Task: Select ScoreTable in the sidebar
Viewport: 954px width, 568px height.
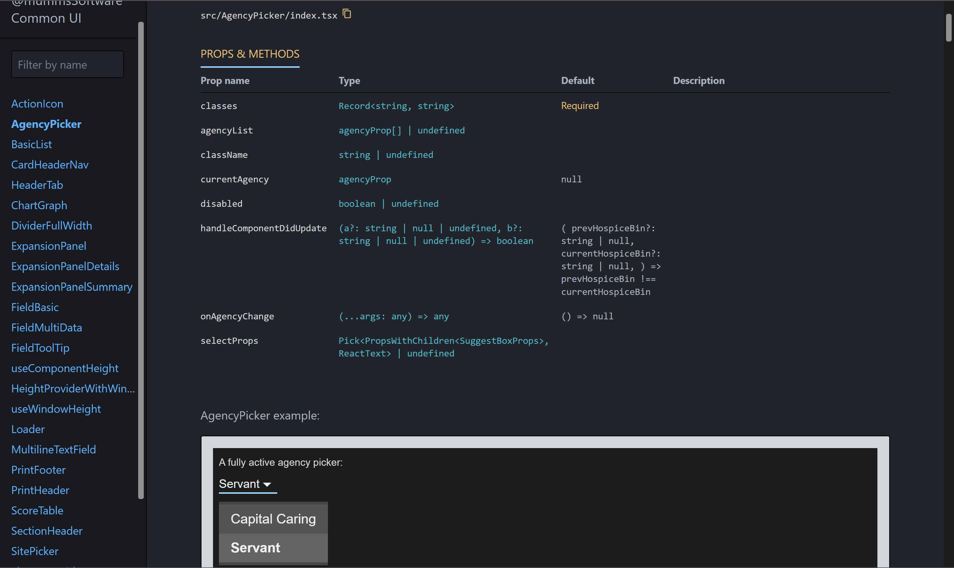Action: 37,511
